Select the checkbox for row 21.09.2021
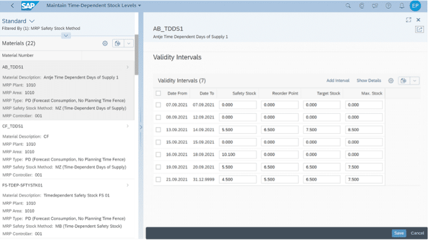 (158, 179)
